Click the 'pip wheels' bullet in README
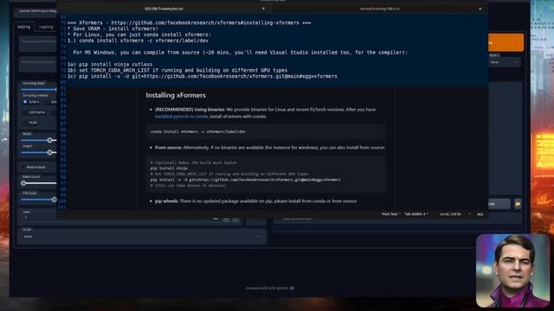Image resolution: width=554 pixels, height=311 pixels. tap(255, 201)
